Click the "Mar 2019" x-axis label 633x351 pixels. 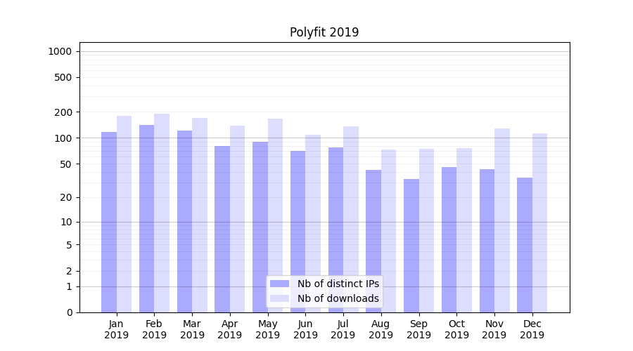[192, 329]
